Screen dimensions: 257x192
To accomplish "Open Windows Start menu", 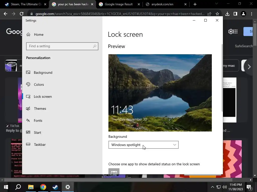I will 6,187.
